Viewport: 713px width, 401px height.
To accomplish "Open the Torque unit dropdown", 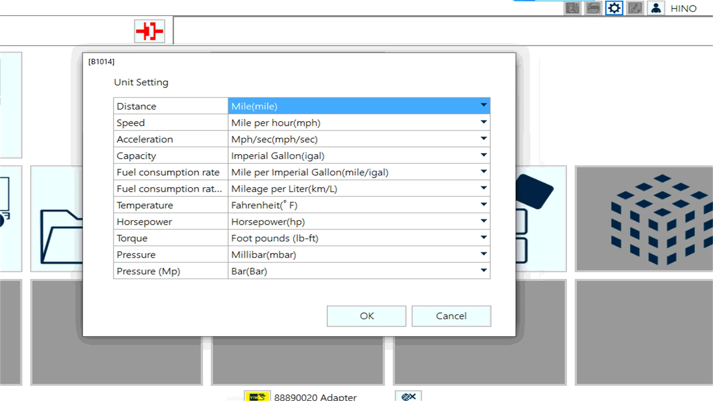I will pos(359,238).
